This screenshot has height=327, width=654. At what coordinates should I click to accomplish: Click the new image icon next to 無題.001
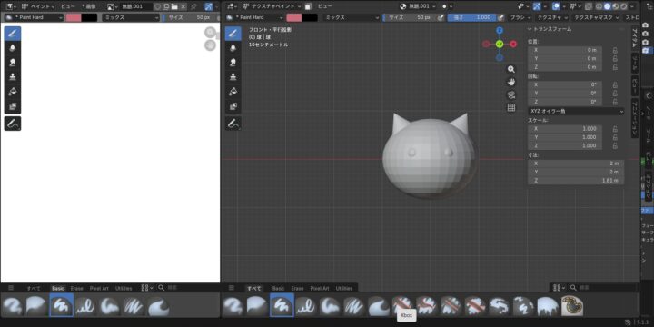pos(166,6)
